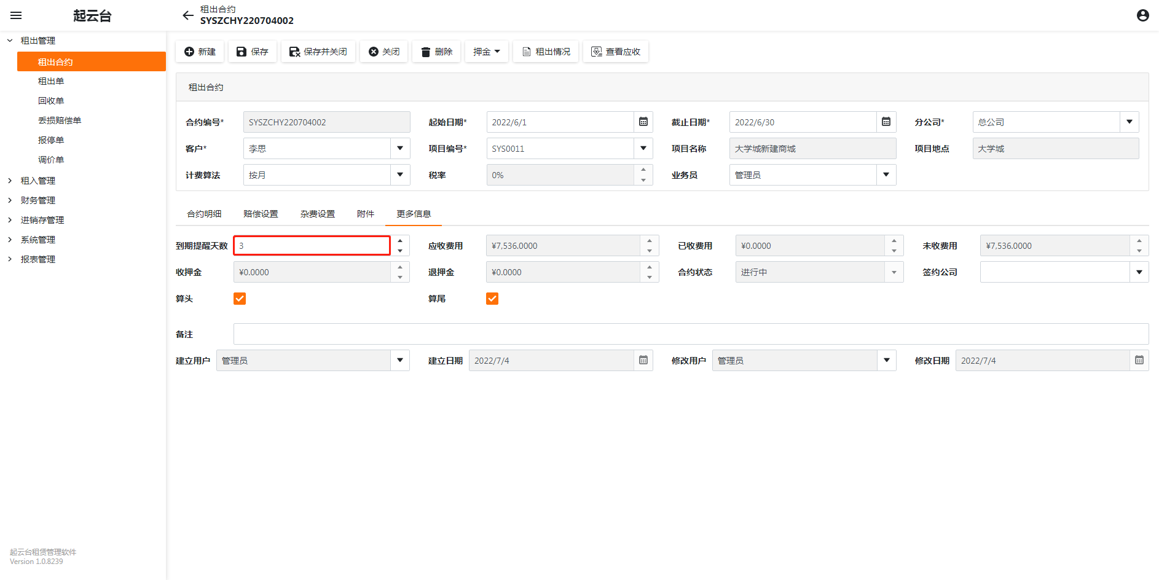Click 保存并关闭 button
Screen dimensions: 1159x580
click(318, 52)
